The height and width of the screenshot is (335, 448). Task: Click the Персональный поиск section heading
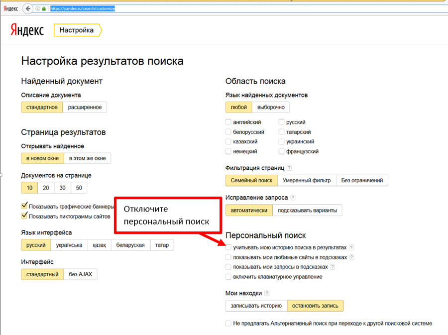266,235
